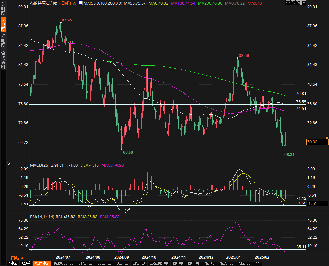Click the 68.31 low price marker
The width and height of the screenshot is (329, 266).
pos(289,154)
